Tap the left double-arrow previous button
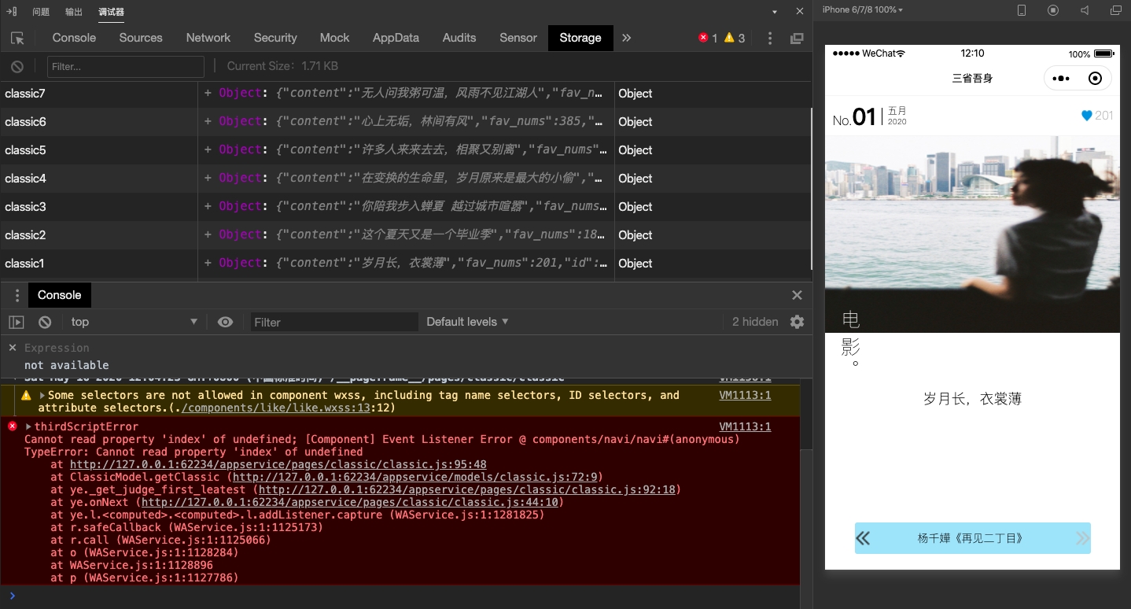This screenshot has width=1131, height=609. (864, 538)
